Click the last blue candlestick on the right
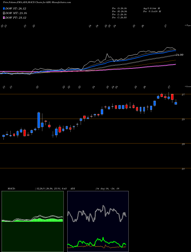This screenshot has width=191, height=252. pos(176,103)
